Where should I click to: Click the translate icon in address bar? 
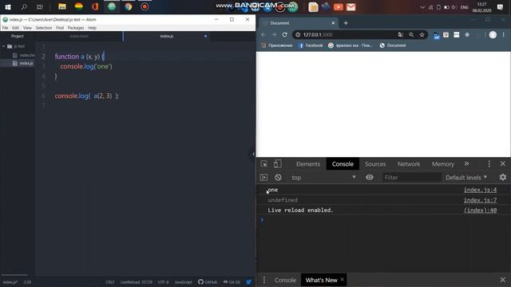click(401, 35)
